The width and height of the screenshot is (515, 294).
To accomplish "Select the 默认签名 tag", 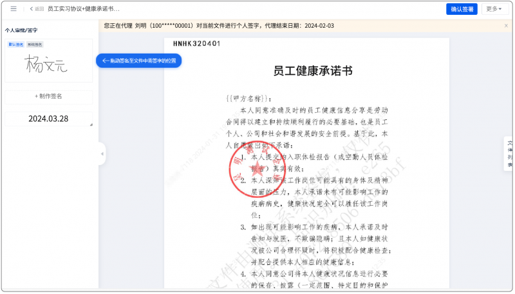I will pos(16,44).
